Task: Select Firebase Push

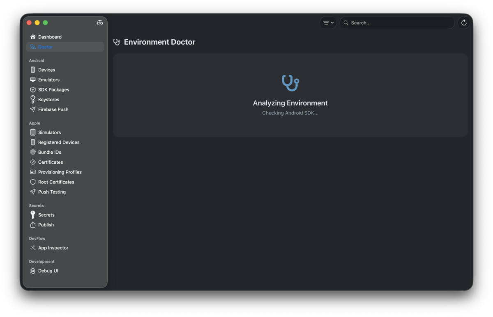Action: click(x=65, y=109)
